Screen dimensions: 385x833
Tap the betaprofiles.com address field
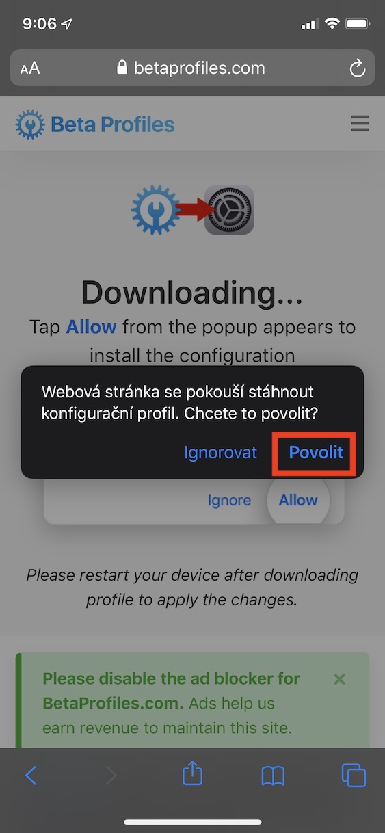click(x=192, y=68)
